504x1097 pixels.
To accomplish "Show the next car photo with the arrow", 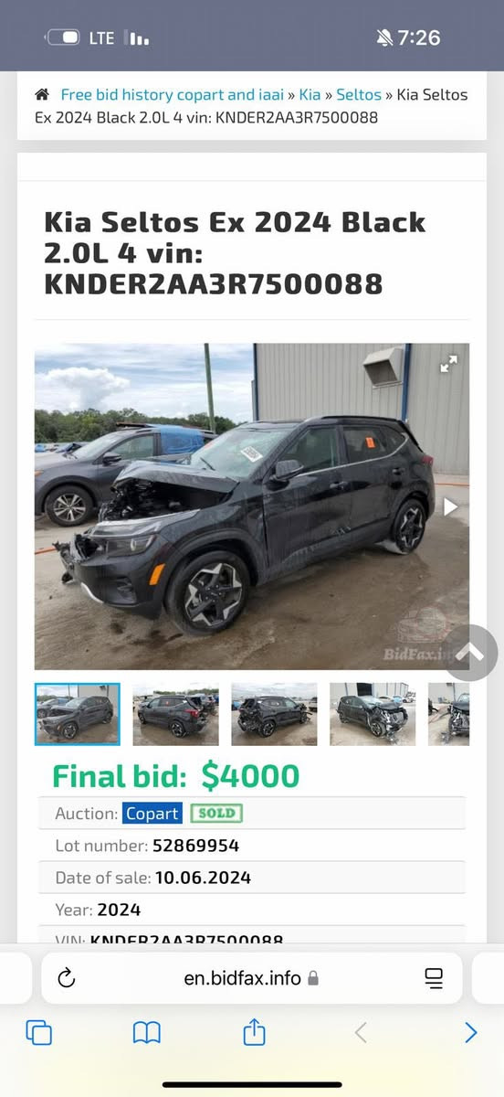I will pos(450,506).
